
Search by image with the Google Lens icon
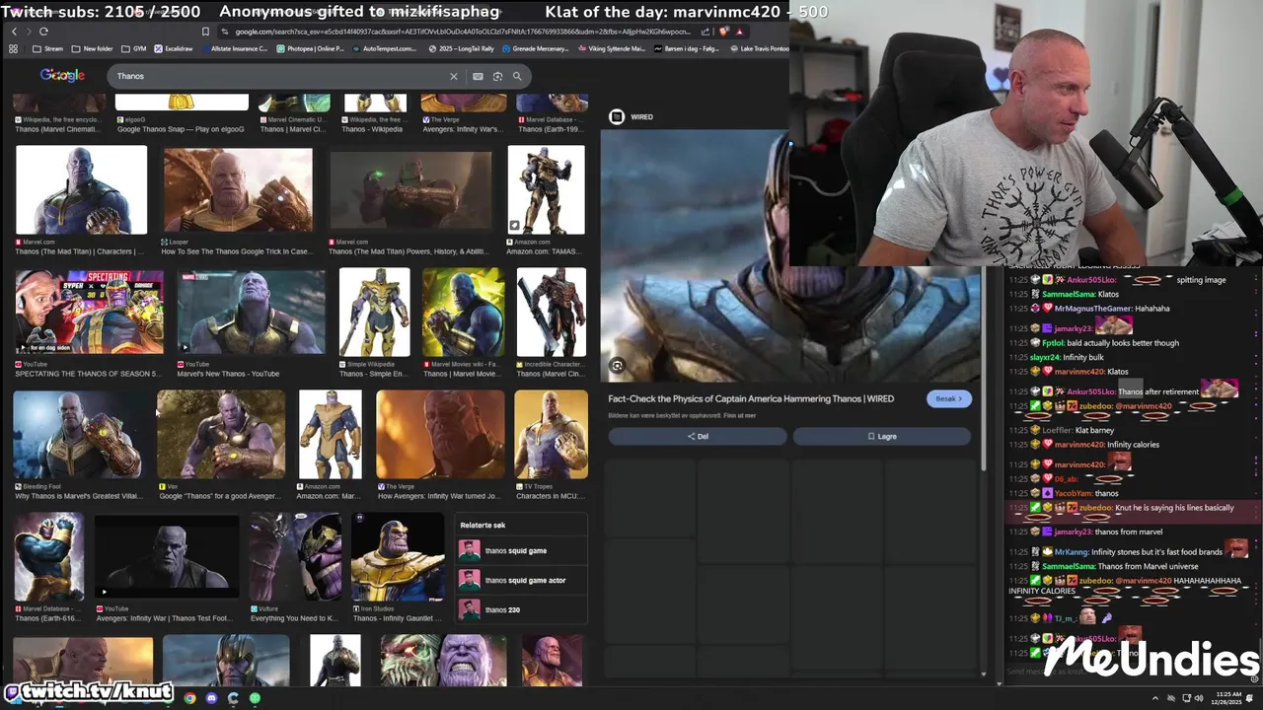pyautogui.click(x=497, y=76)
